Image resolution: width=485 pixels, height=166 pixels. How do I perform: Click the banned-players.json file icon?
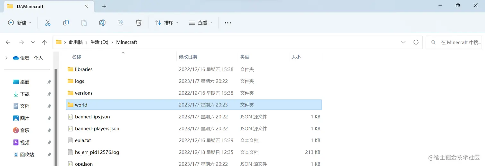point(71,129)
